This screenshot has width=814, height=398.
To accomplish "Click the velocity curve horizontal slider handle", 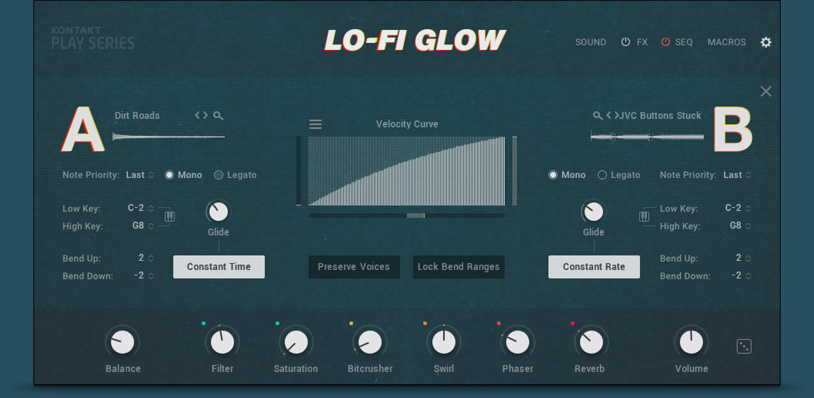I will pyautogui.click(x=416, y=215).
